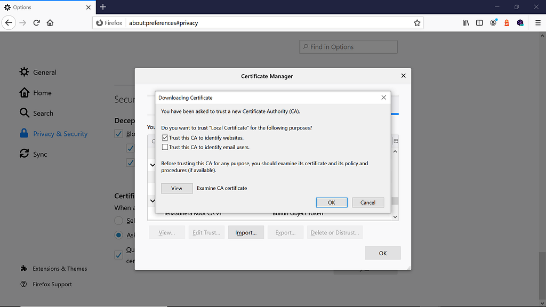The image size is (546, 307).
Task: Bookmark this page with the star icon
Action: [x=417, y=23]
